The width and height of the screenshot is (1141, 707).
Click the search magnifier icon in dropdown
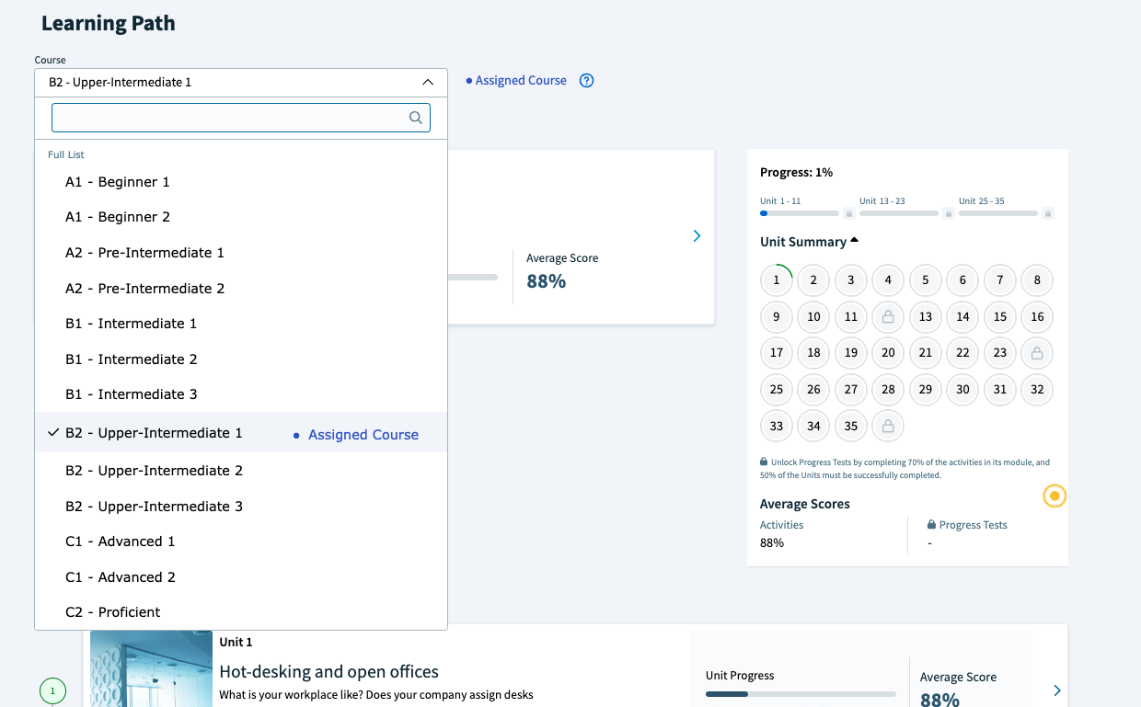[415, 118]
